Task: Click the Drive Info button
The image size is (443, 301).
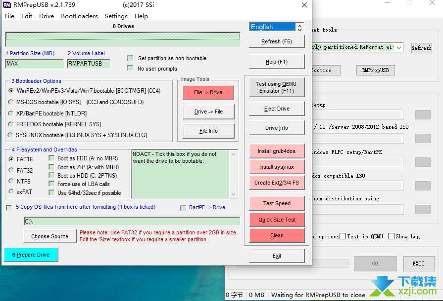Action: click(277, 128)
